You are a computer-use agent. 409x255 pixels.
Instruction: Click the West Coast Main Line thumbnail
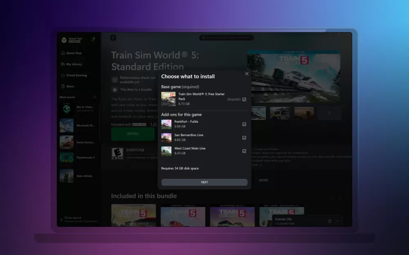pyautogui.click(x=166, y=151)
